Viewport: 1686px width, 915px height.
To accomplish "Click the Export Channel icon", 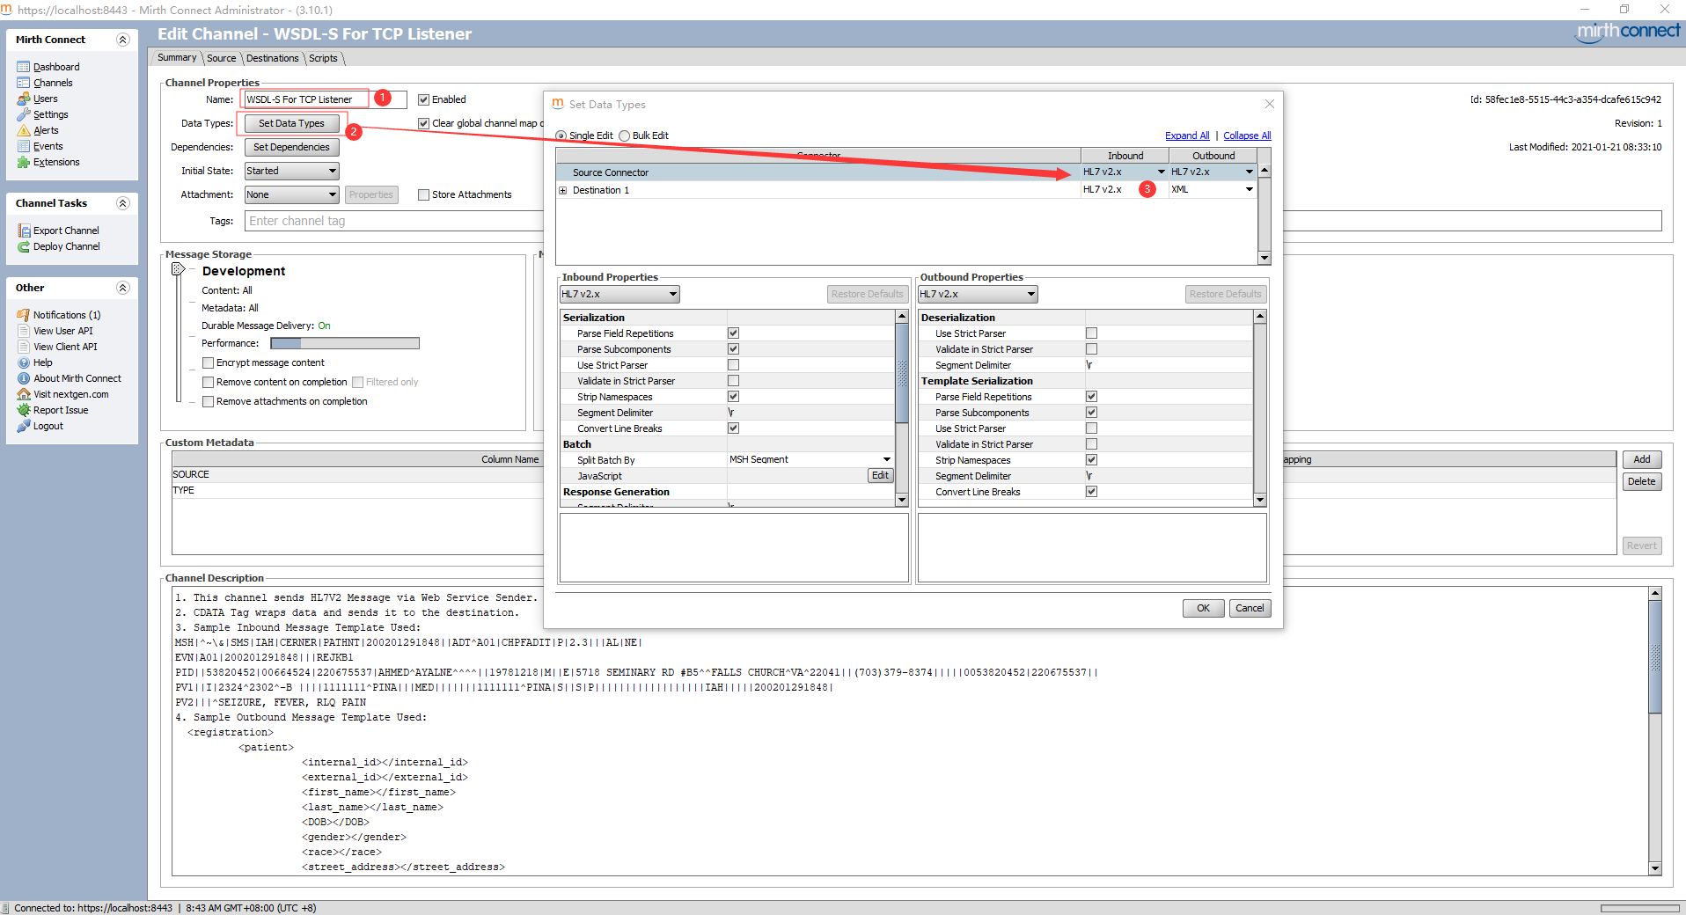I will pos(24,231).
